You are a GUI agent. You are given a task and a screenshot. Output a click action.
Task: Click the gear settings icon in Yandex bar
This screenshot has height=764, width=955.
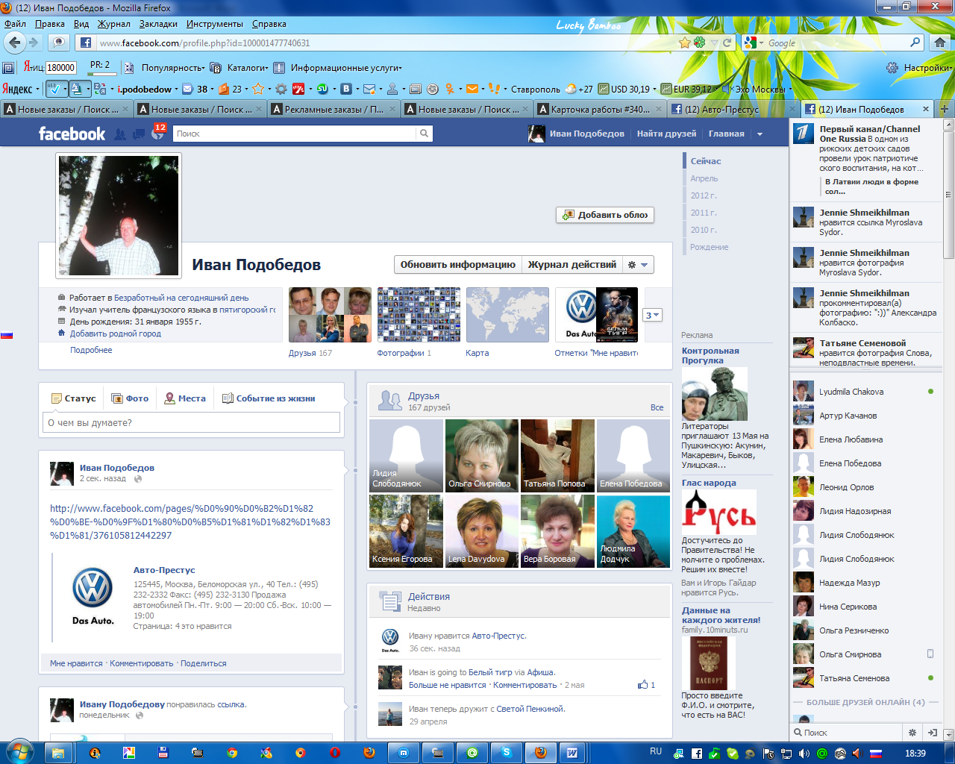(x=281, y=89)
